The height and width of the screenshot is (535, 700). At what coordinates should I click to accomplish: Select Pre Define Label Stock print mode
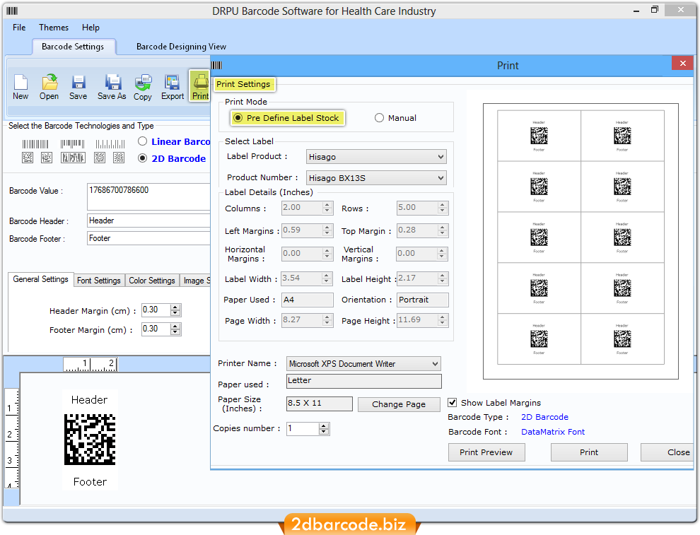[238, 118]
